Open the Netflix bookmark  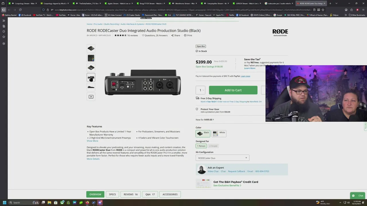click(x=230, y=15)
